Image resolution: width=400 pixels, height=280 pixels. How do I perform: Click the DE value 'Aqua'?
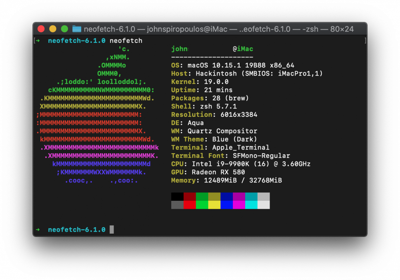click(196, 123)
